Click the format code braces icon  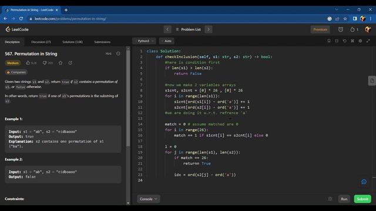(x=337, y=41)
